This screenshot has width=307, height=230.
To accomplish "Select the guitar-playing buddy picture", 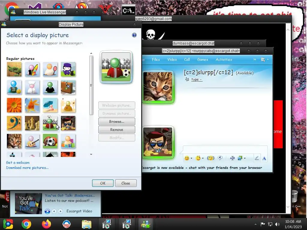I will coord(32,141).
